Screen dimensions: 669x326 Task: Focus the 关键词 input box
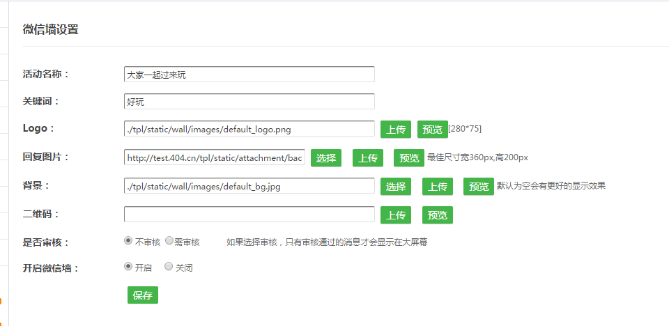point(249,102)
